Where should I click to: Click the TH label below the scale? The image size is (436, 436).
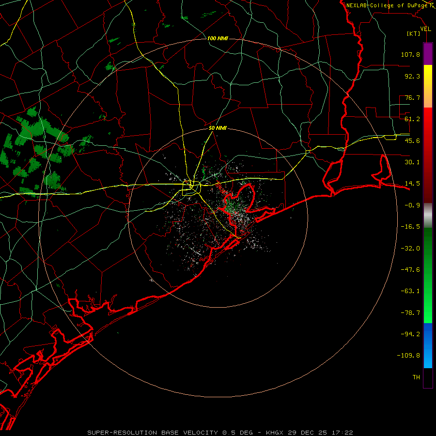coord(416,377)
